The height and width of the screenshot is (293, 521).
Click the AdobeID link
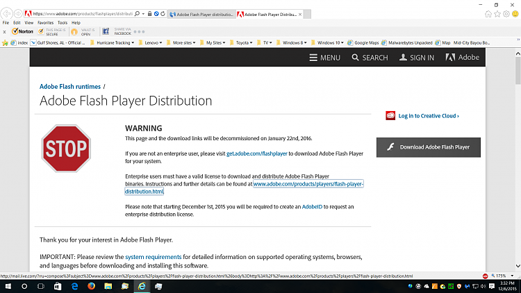click(312, 207)
